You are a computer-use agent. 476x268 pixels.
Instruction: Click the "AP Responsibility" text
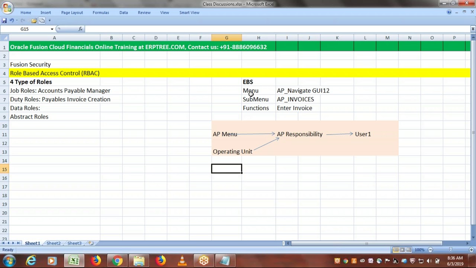(x=300, y=134)
